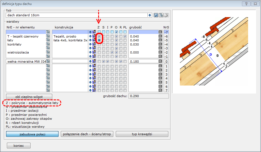261x152 pixels.
Task: Open the thickness calculator for the 0.180 wełna mineralna row
Action: tap(160, 61)
